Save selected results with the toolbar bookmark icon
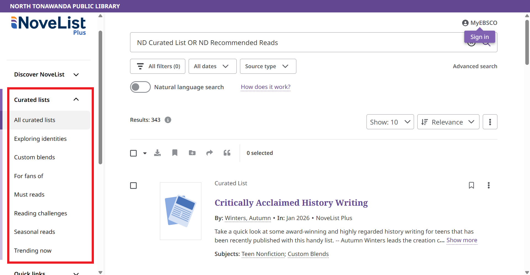Image resolution: width=530 pixels, height=275 pixels. 175,153
